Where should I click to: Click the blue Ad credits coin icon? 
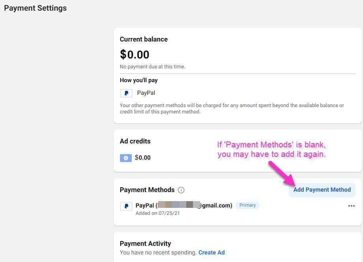[125, 158]
